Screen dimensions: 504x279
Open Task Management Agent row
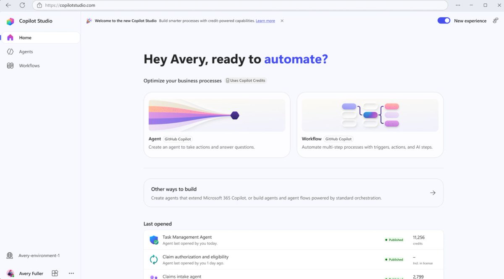tap(294, 240)
